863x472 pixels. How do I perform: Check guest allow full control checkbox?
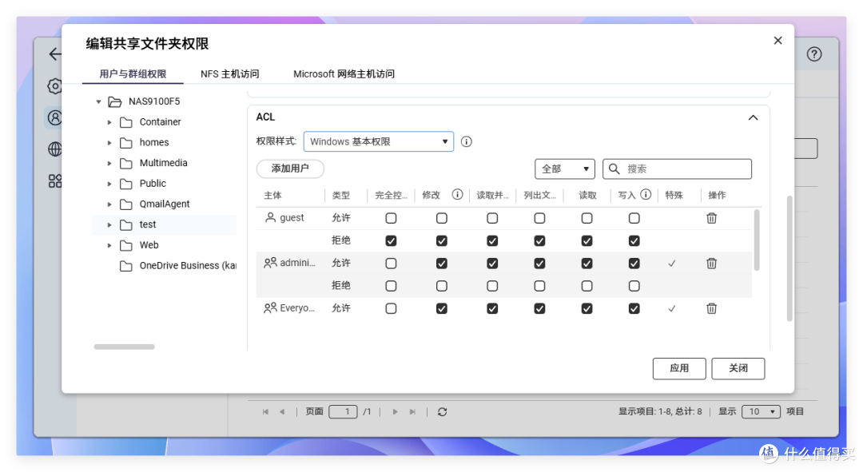click(x=391, y=218)
